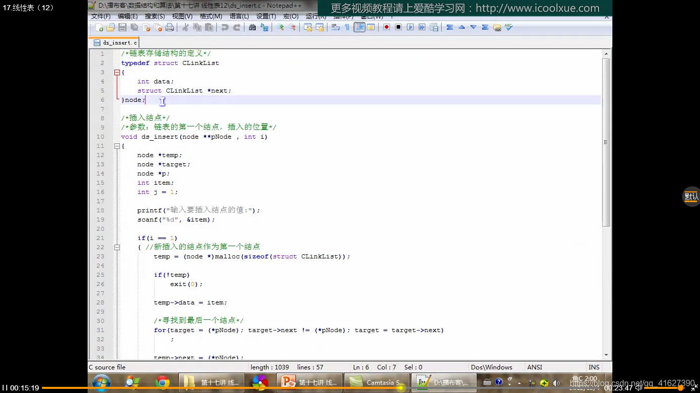Viewport: 700px width, 393px height.
Task: Open the 搜索(S) menu
Action: click(155, 16)
